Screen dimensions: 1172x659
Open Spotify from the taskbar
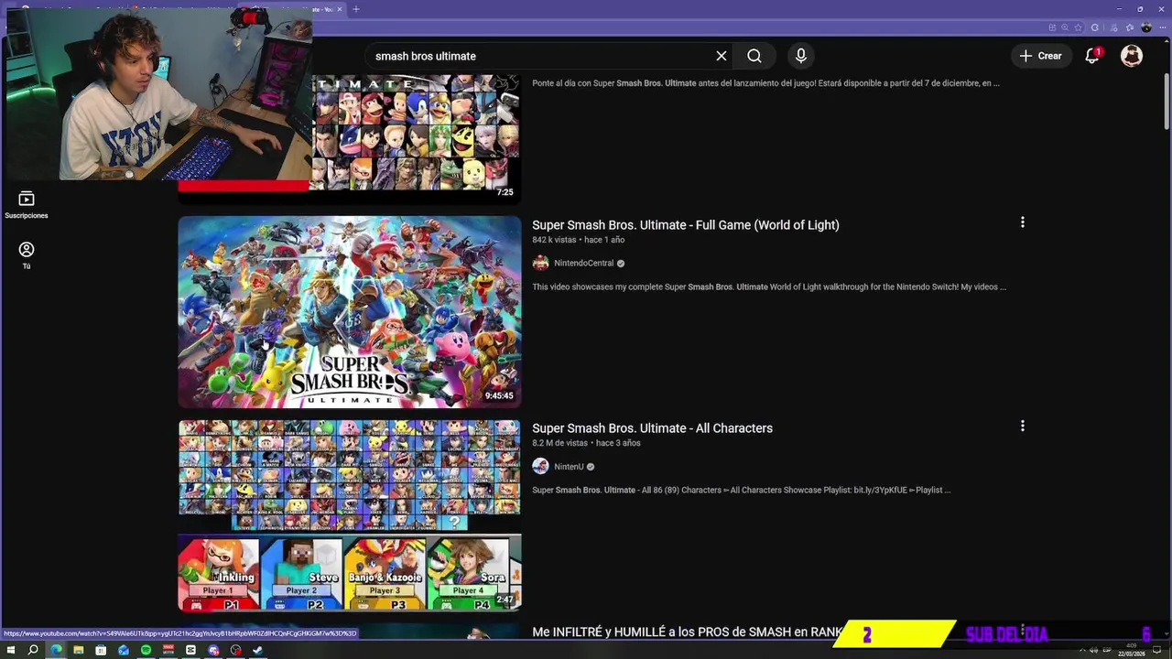click(146, 650)
